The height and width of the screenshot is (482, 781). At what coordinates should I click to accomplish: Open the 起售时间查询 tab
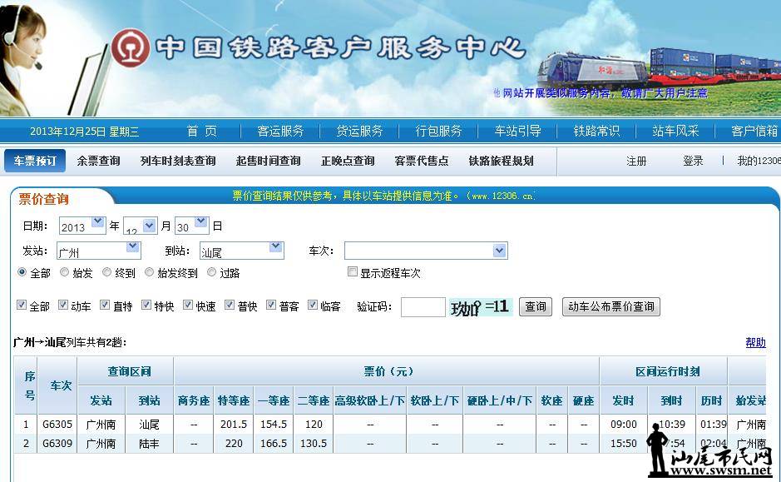[268, 161]
